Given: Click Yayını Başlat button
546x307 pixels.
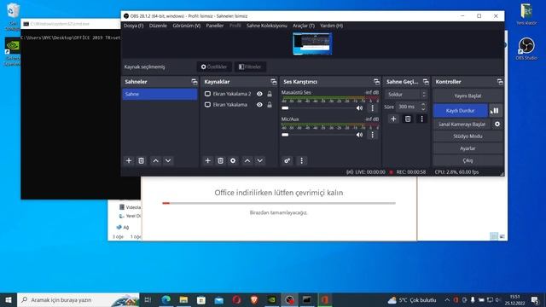Looking at the screenshot, I should click(x=468, y=96).
